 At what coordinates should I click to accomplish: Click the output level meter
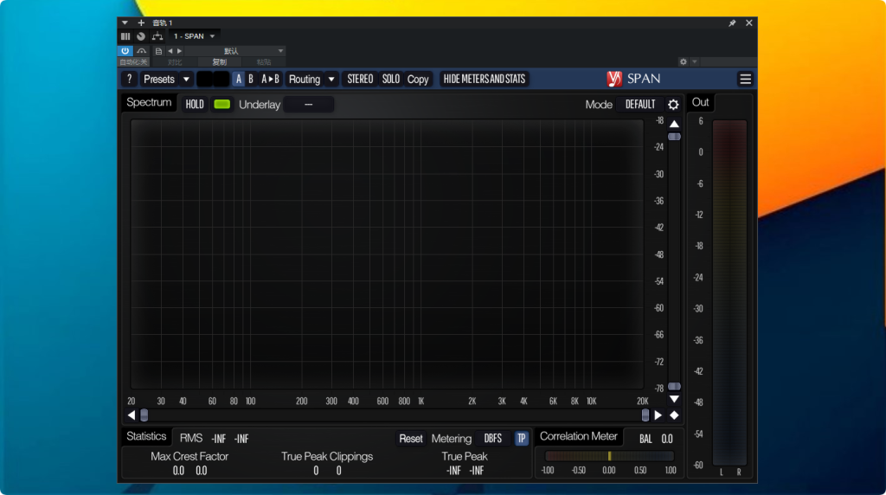point(729,292)
